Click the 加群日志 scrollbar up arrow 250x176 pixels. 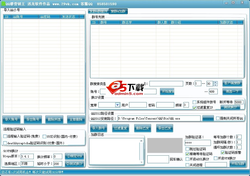click(x=141, y=141)
